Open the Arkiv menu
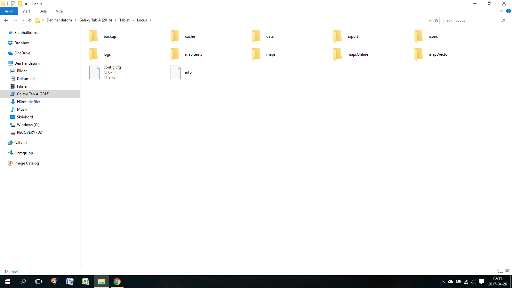Screen dimensions: 512x288 tap(9, 11)
